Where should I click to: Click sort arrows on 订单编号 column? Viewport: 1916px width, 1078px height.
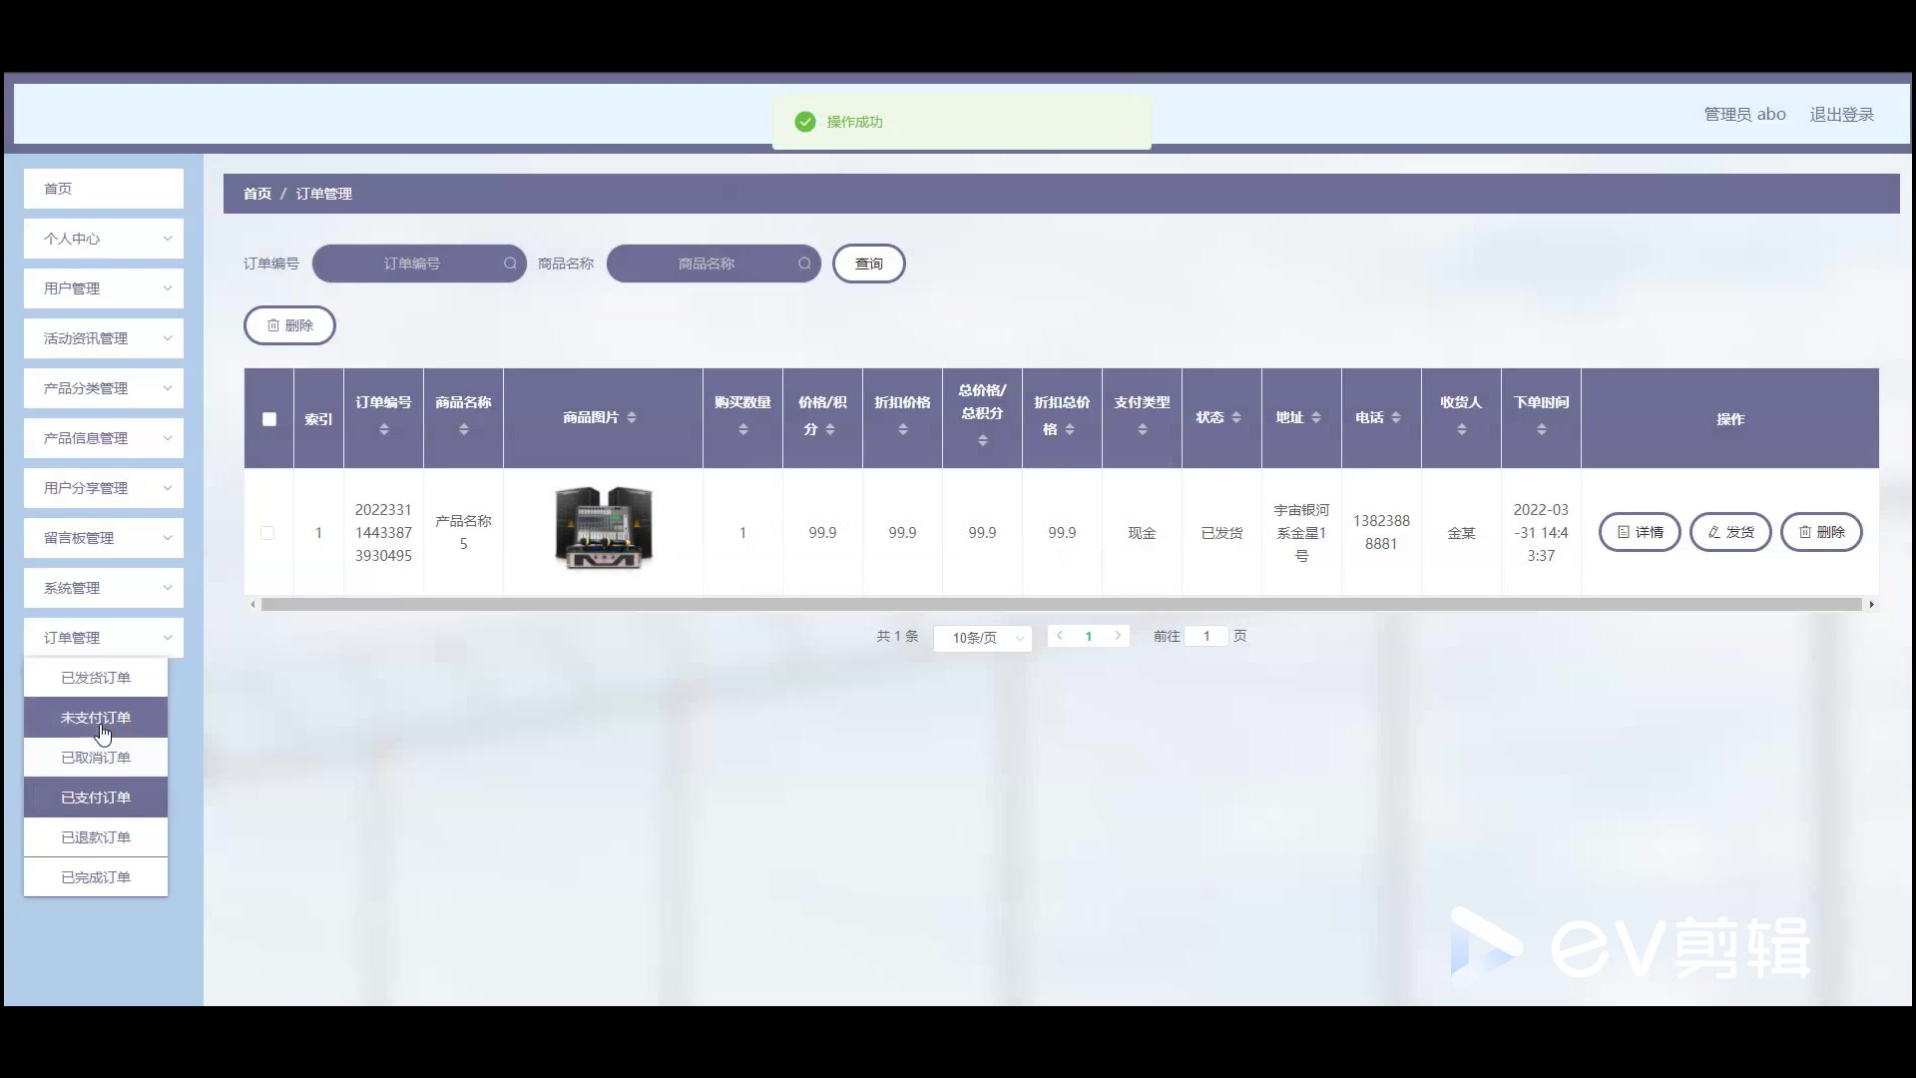pos(384,429)
